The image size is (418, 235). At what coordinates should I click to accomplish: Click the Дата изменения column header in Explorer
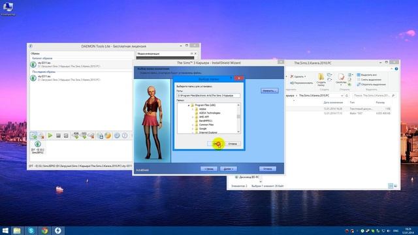click(333, 102)
